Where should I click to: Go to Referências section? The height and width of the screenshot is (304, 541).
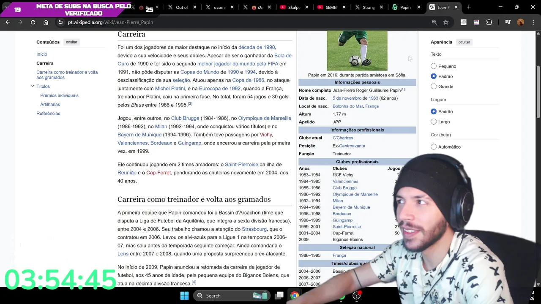[x=48, y=113]
